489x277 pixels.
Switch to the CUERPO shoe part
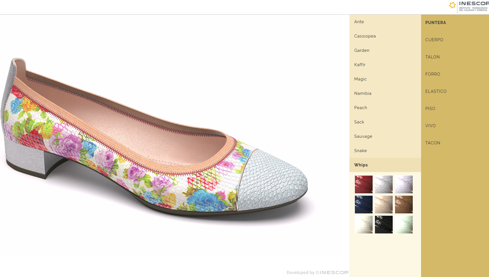point(434,40)
